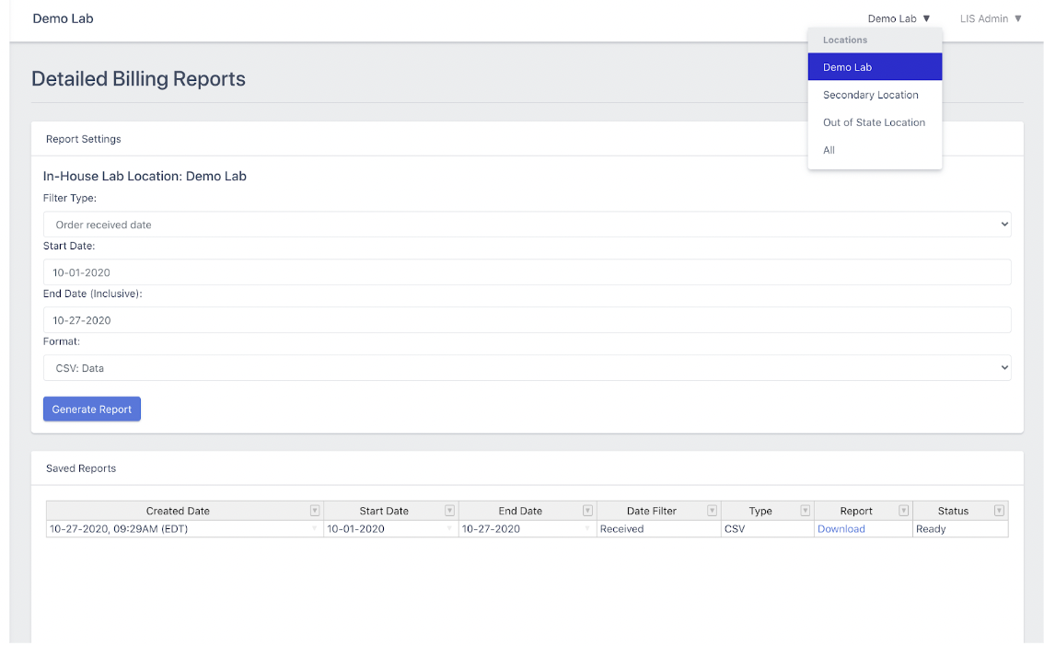Open filter menu on Report column
The height and width of the screenshot is (646, 1044).
[903, 511]
